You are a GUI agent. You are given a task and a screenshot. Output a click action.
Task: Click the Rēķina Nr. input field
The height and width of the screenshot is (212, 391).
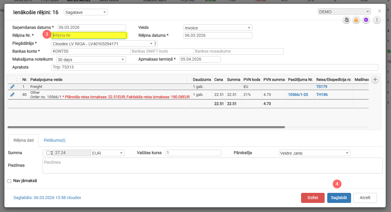[x=89, y=35]
